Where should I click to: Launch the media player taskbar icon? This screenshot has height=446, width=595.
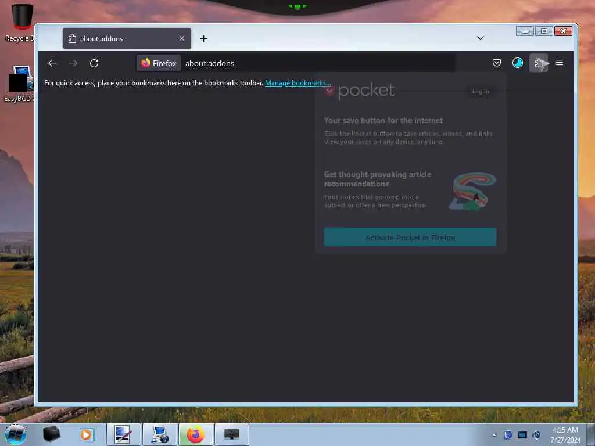[x=86, y=434]
